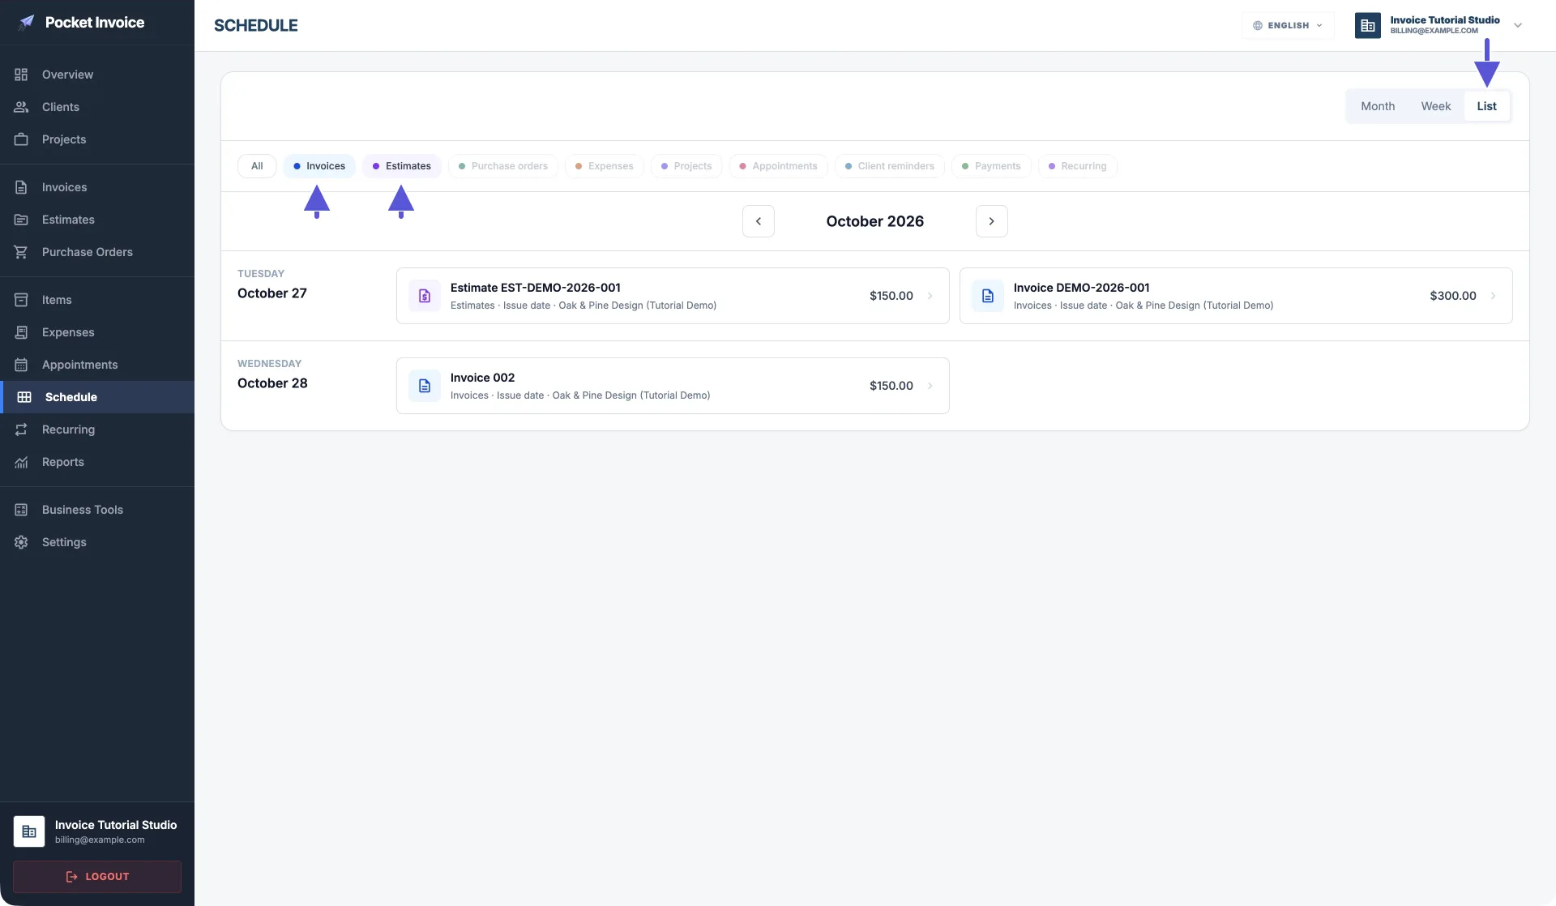
Task: Enable the Appointments filter chip
Action: tap(778, 166)
